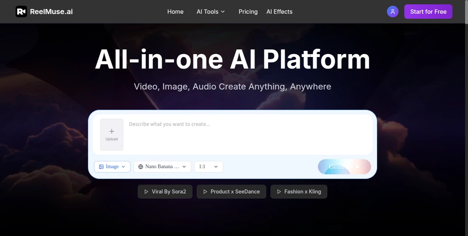Select Home in the navigation bar
The image size is (468, 236).
[x=175, y=12]
